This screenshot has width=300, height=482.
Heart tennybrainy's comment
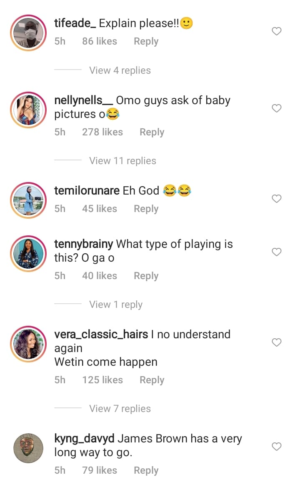277,252
